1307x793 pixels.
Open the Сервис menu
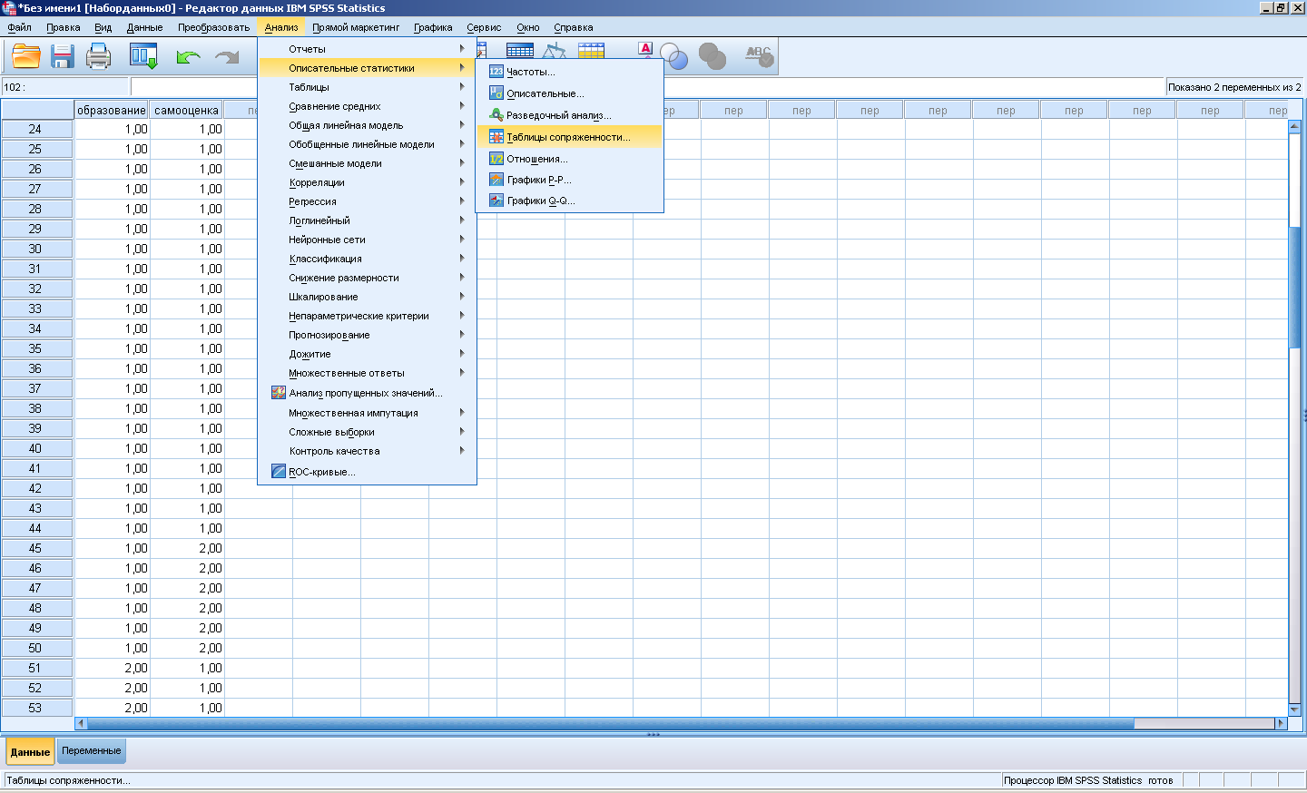tap(484, 27)
